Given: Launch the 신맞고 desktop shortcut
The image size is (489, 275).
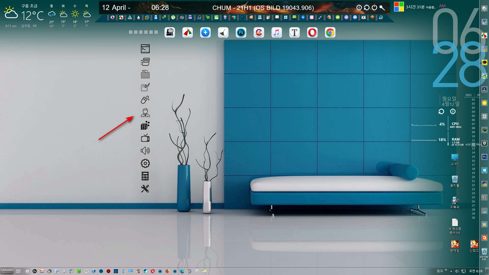Looking at the screenshot, I should click(474, 246).
